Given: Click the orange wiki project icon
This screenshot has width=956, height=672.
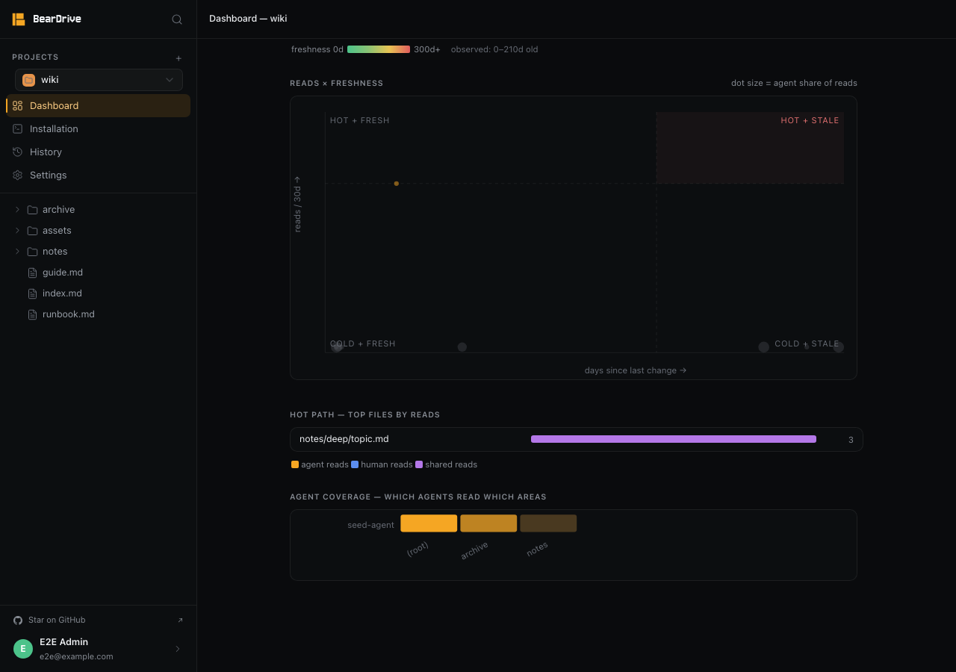Looking at the screenshot, I should coord(29,80).
